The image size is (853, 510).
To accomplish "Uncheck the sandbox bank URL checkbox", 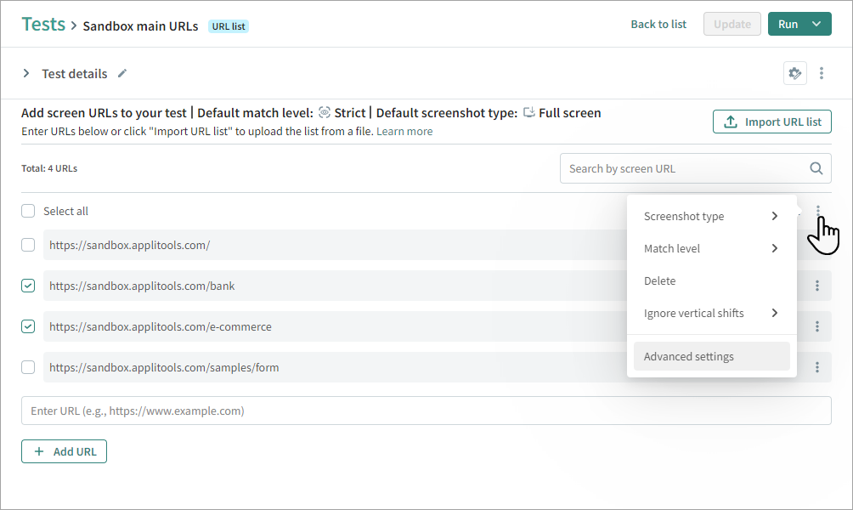I will pyautogui.click(x=28, y=286).
